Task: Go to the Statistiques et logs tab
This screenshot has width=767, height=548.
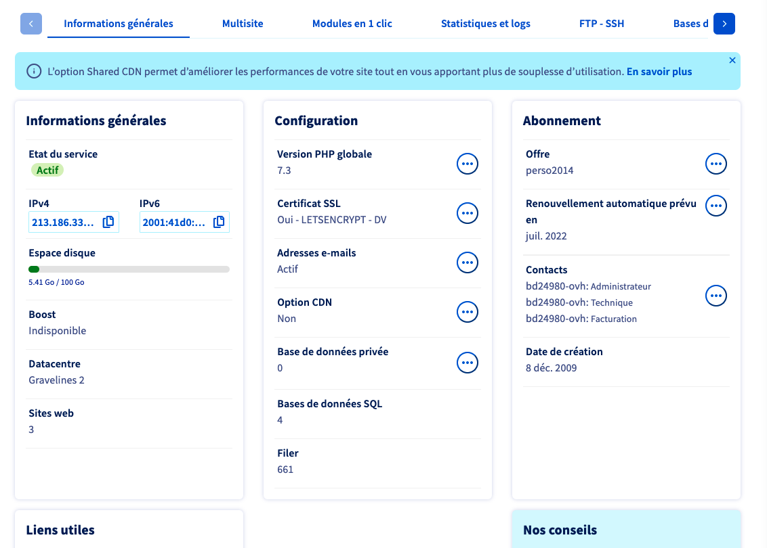Action: [x=485, y=24]
